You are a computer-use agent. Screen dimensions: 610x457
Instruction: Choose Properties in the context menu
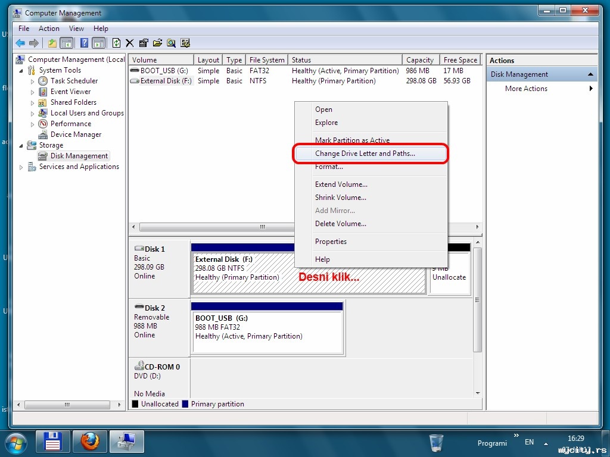pyautogui.click(x=371, y=242)
